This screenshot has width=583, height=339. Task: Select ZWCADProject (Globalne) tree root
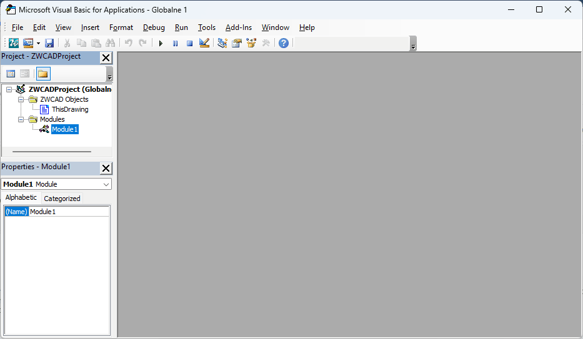(x=70, y=89)
